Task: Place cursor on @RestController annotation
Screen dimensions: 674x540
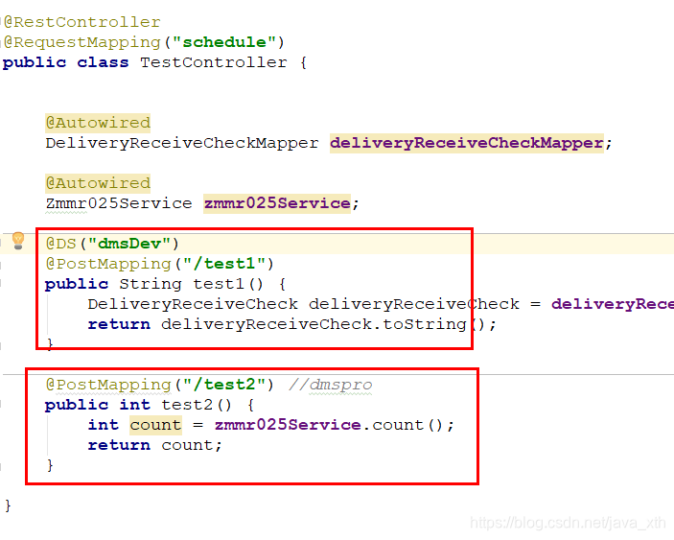Action: coord(82,22)
